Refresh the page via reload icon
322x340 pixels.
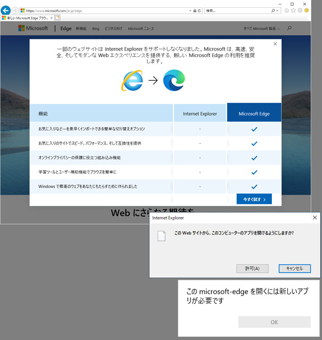(x=199, y=11)
